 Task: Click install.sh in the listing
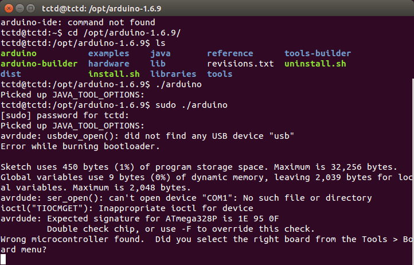click(x=114, y=74)
